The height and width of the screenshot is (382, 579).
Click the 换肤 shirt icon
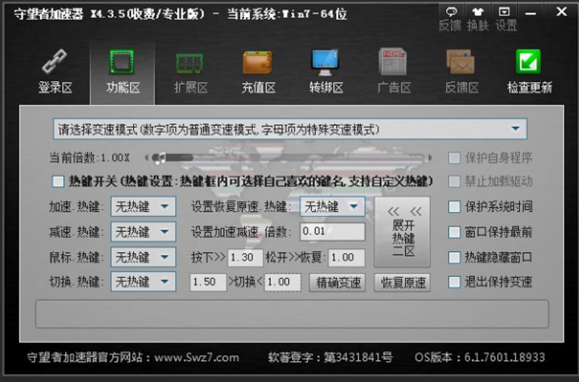[x=478, y=11]
